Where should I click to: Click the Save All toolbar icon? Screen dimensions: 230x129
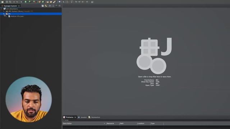[x=10, y=2]
